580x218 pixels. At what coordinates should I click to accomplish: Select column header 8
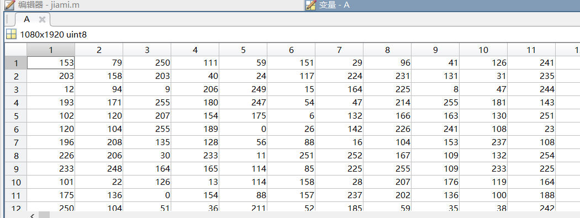[x=388, y=50]
